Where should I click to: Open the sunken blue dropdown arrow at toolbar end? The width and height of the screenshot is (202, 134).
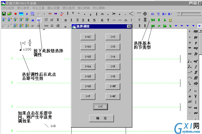tap(199, 26)
